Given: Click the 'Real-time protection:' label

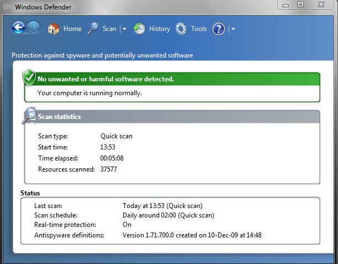Looking at the screenshot, I should coord(65,225).
